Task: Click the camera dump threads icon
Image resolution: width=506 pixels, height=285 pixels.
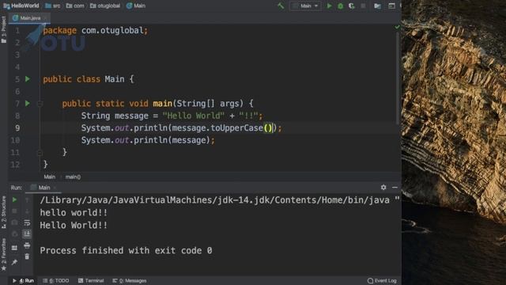Action: click(x=14, y=222)
